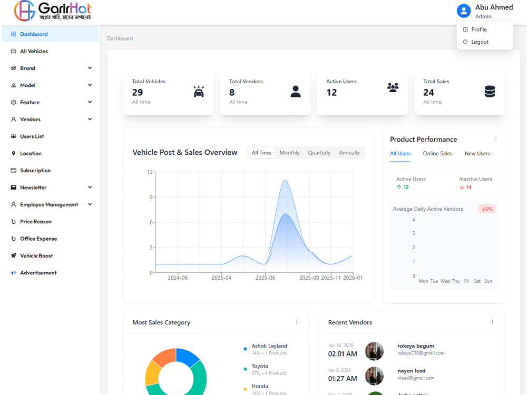Click the Newsletter envelope icon
Image resolution: width=527 pixels, height=395 pixels.
point(14,187)
